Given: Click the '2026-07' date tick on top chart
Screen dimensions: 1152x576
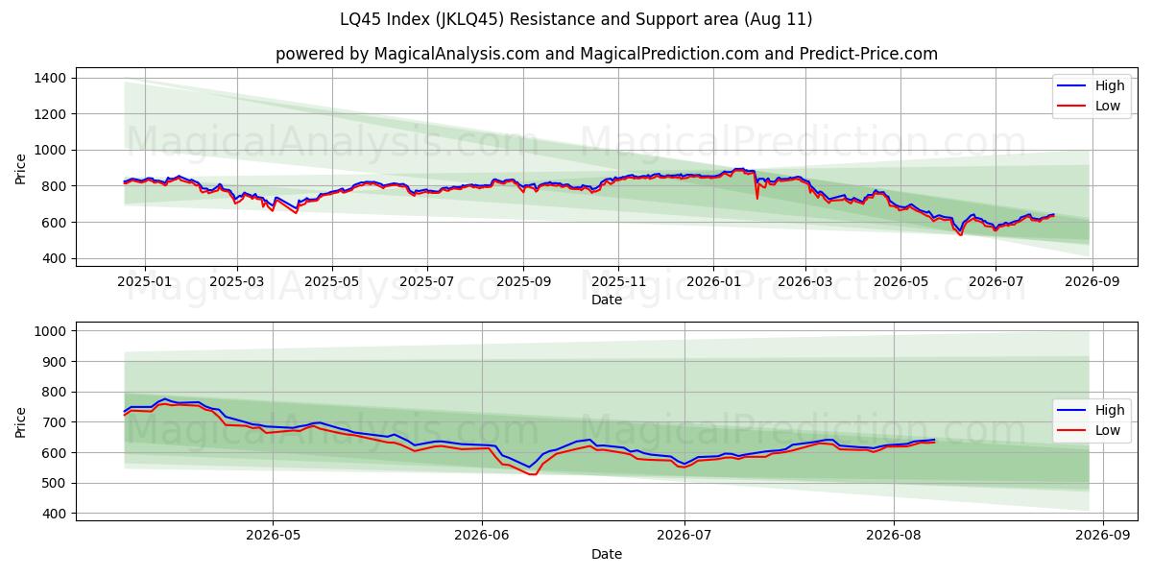Looking at the screenshot, I should click(x=996, y=282).
